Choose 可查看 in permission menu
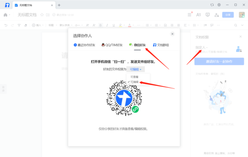This screenshot has width=248, height=157. pyautogui.click(x=134, y=77)
